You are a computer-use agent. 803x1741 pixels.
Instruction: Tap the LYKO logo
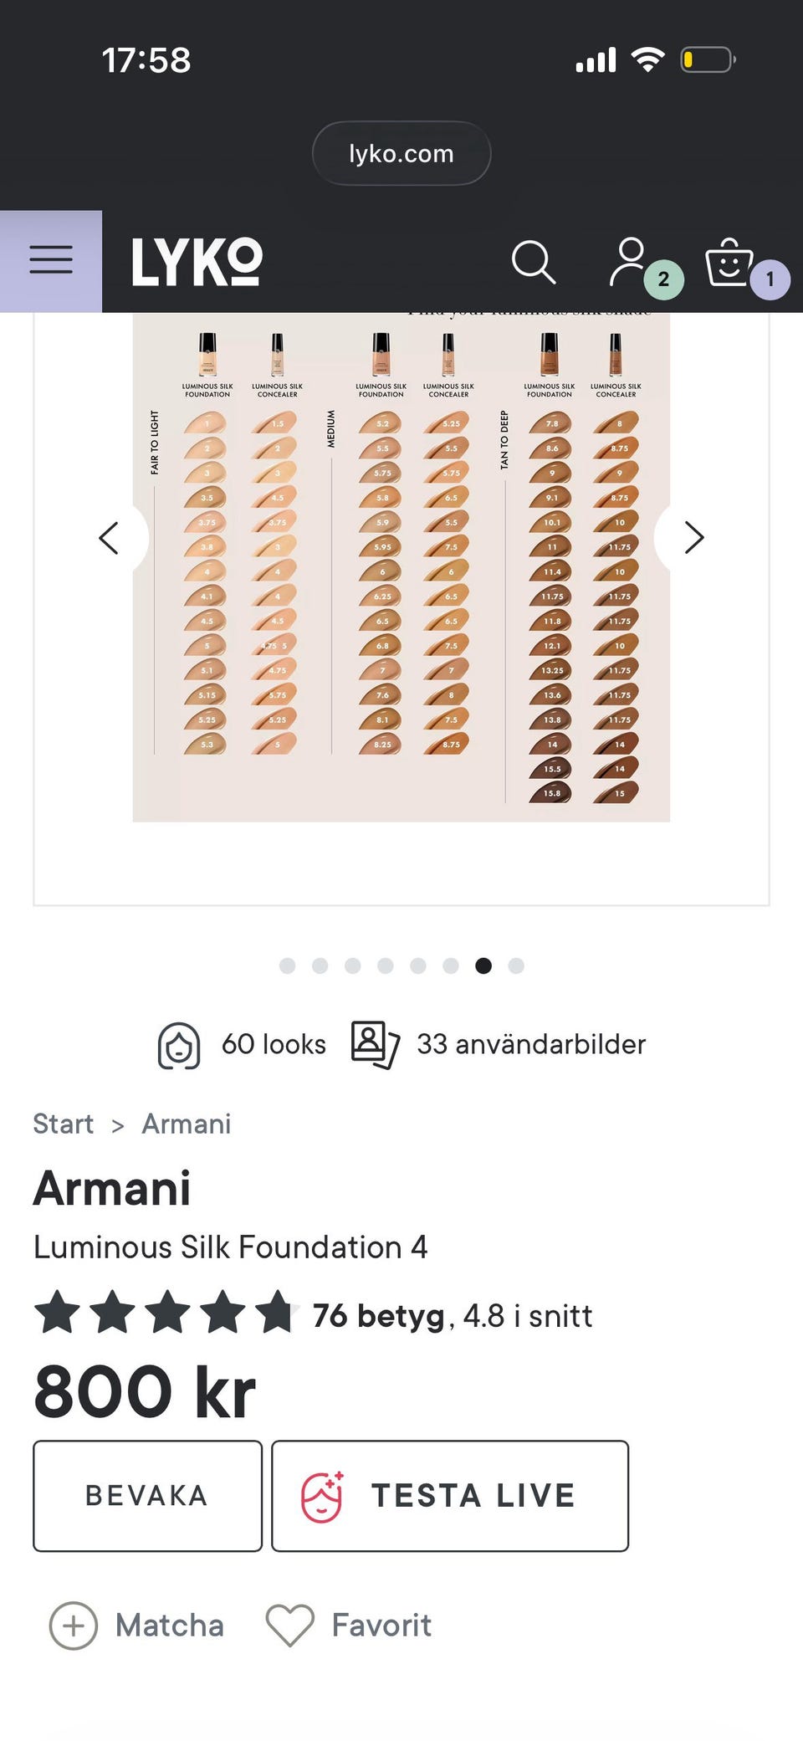tap(197, 262)
